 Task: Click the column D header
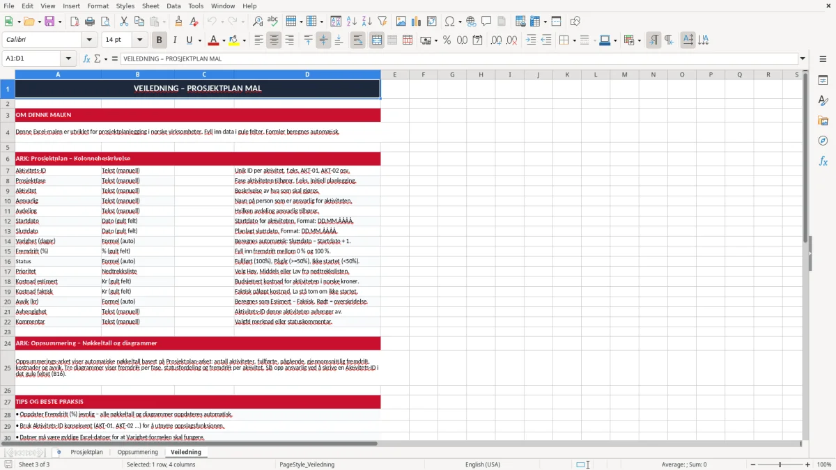pos(307,75)
